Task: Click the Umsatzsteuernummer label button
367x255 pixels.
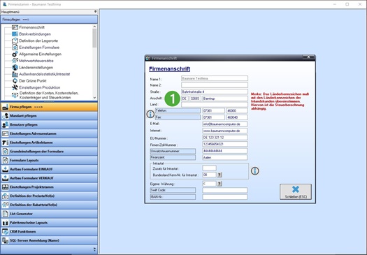Action: (173, 151)
